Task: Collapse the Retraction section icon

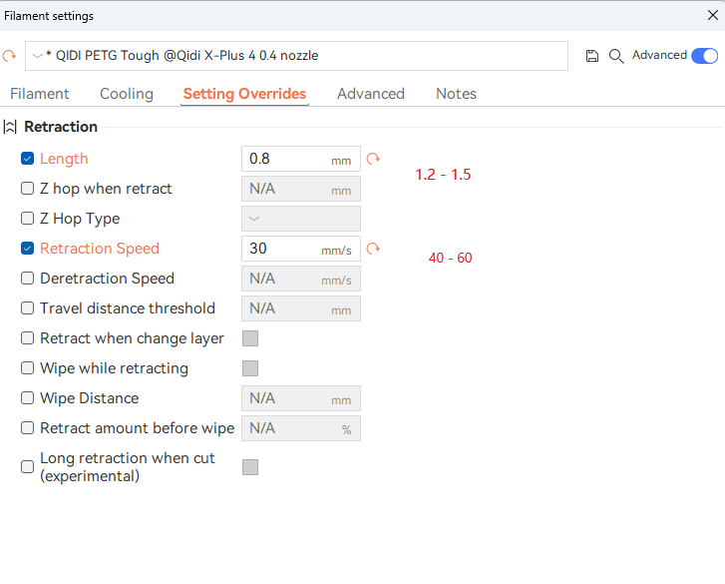Action: 11,127
